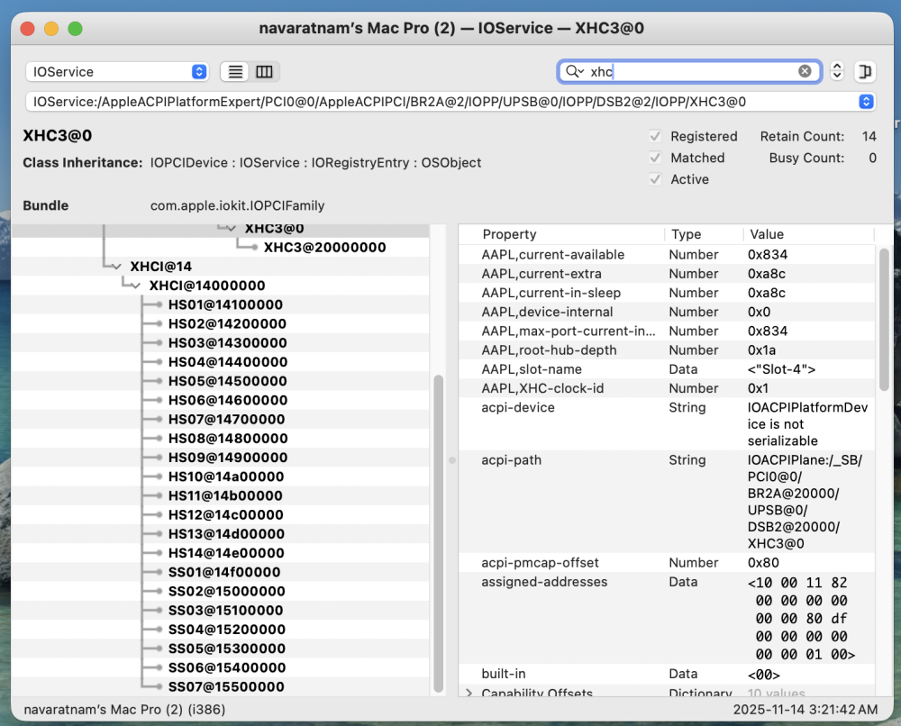
Task: Select XHC3@20000000 in the tree
Action: pos(324,248)
